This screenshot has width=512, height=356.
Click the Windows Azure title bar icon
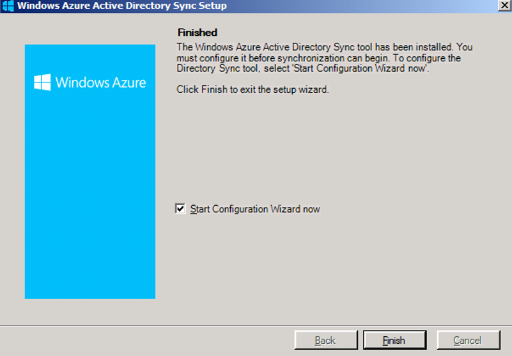click(x=8, y=6)
